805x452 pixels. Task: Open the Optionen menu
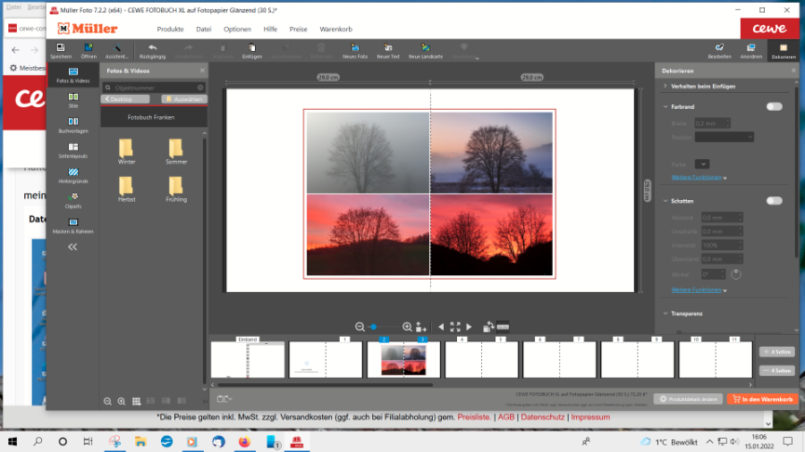click(x=237, y=29)
